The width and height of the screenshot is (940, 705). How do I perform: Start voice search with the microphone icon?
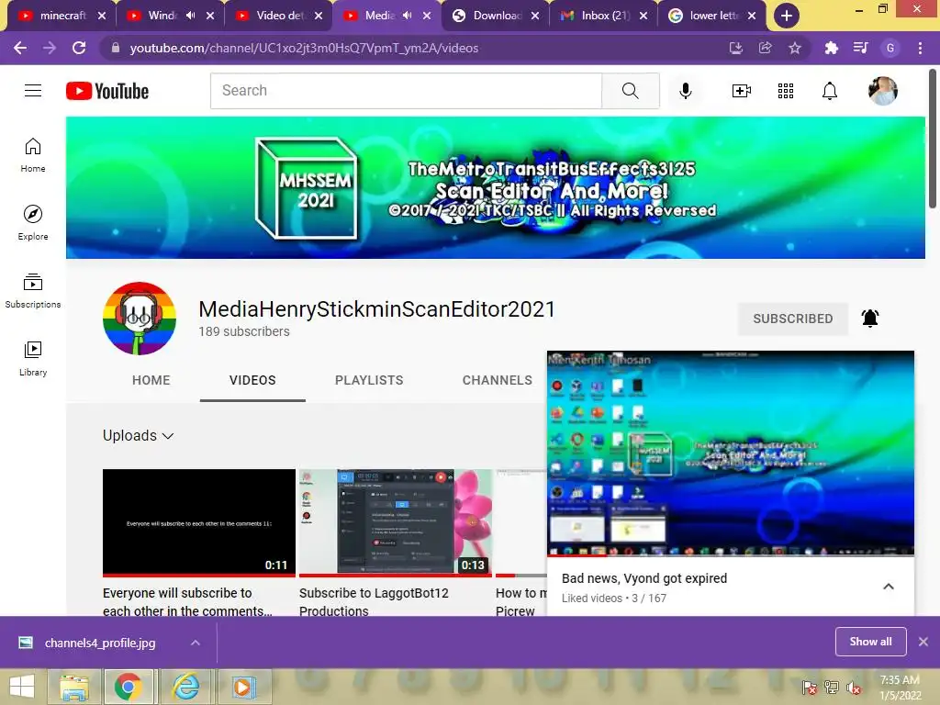[685, 91]
